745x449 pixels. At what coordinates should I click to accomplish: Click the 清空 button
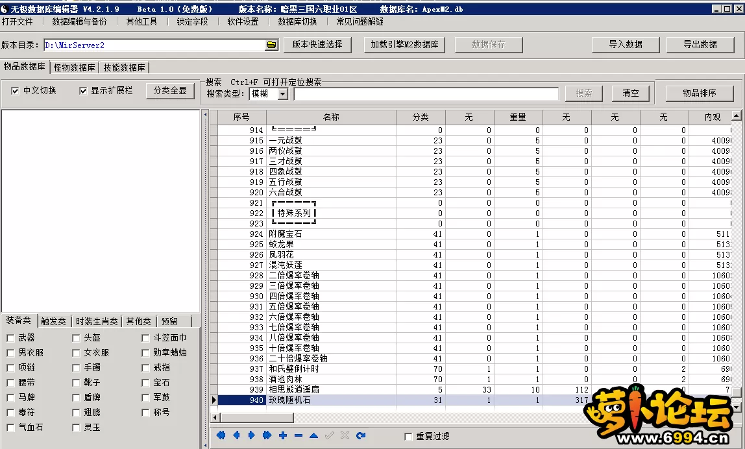631,93
